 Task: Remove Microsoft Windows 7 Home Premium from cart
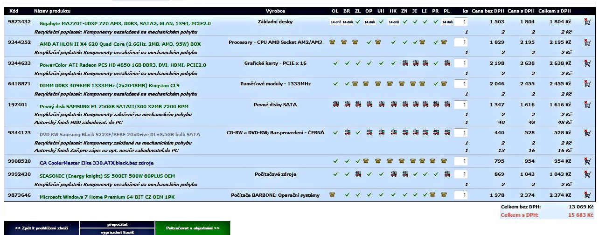[587, 195]
